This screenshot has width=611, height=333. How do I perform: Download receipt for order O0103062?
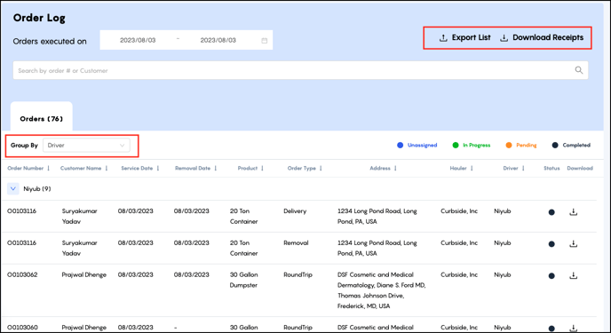(x=573, y=275)
